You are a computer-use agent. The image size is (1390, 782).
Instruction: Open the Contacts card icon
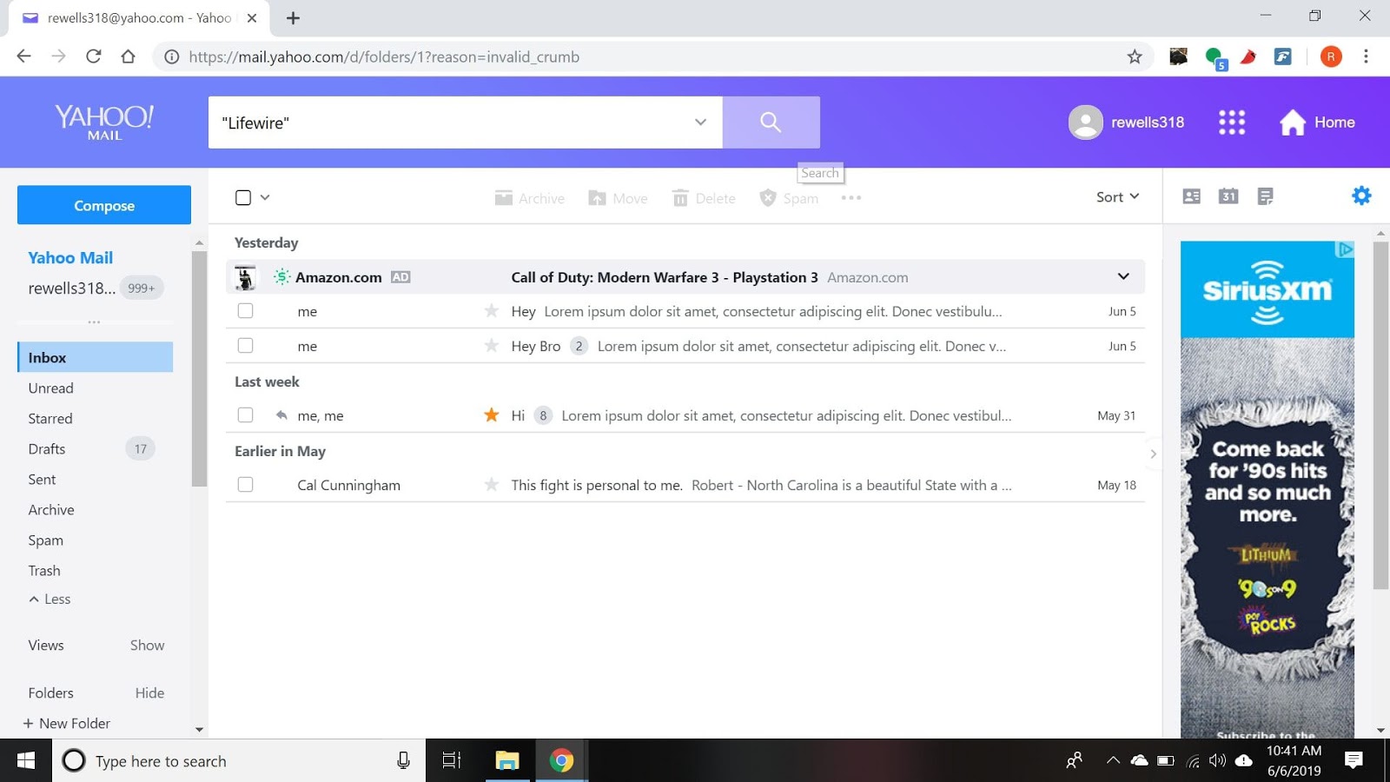click(x=1192, y=196)
